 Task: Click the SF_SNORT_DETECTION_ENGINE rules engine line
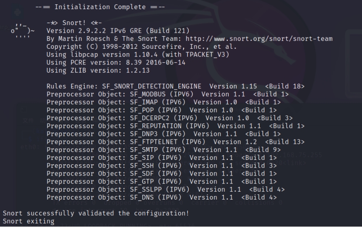(x=175, y=86)
